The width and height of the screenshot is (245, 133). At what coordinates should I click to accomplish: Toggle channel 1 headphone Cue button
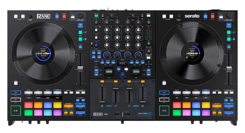tap(116, 81)
